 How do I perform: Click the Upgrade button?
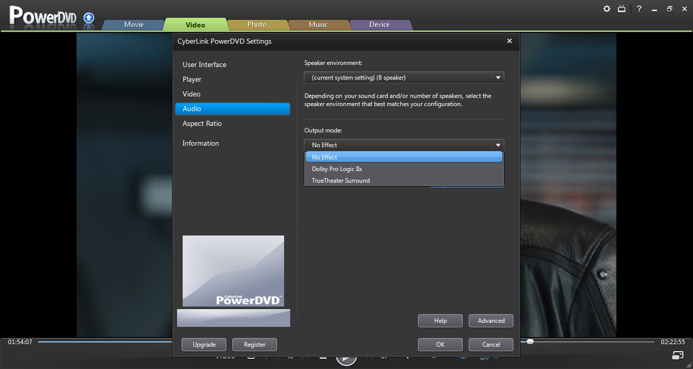pyautogui.click(x=204, y=345)
